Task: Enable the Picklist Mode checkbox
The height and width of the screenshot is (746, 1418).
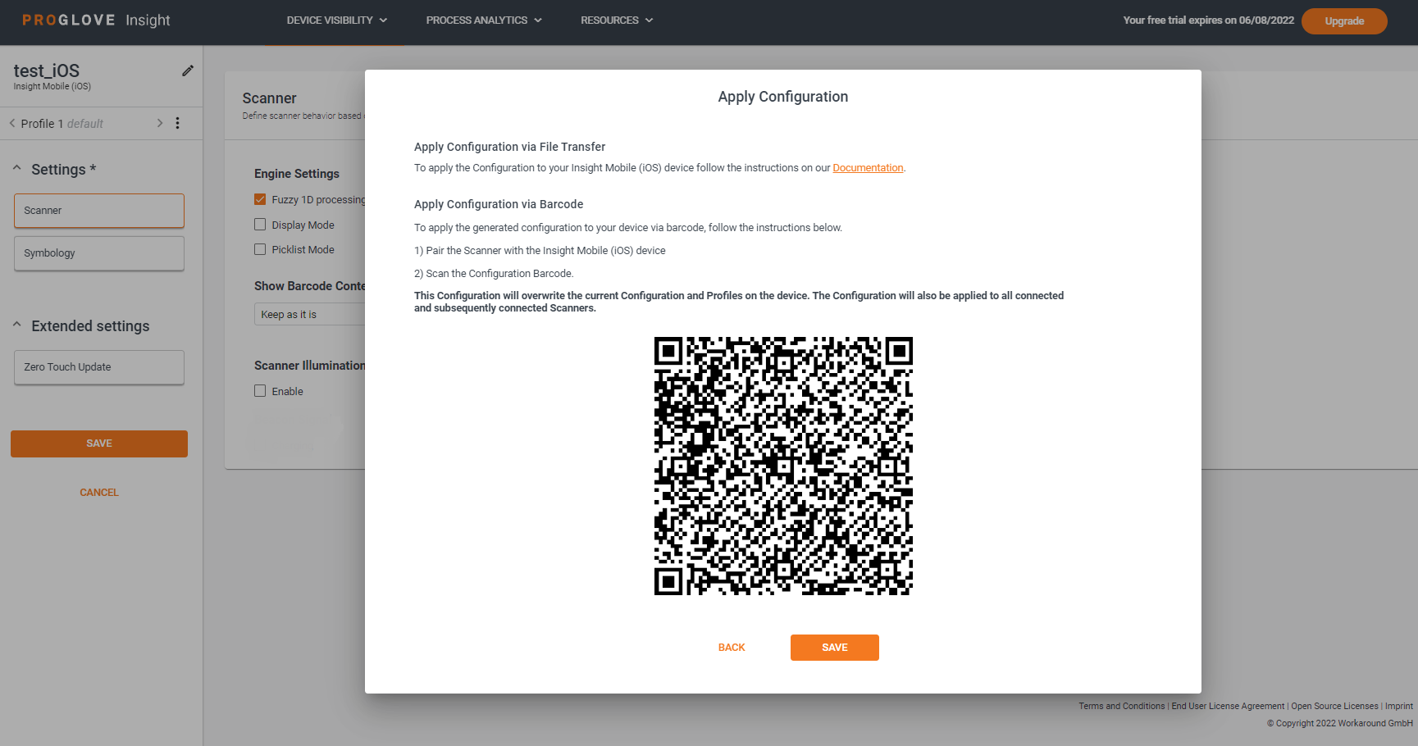Action: [x=260, y=249]
